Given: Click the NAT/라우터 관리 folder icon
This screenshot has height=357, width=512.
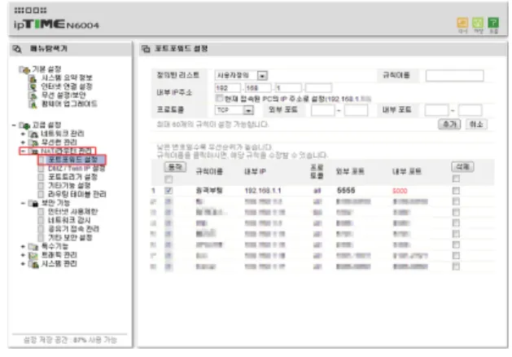Looking at the screenshot, I should [x=34, y=151].
